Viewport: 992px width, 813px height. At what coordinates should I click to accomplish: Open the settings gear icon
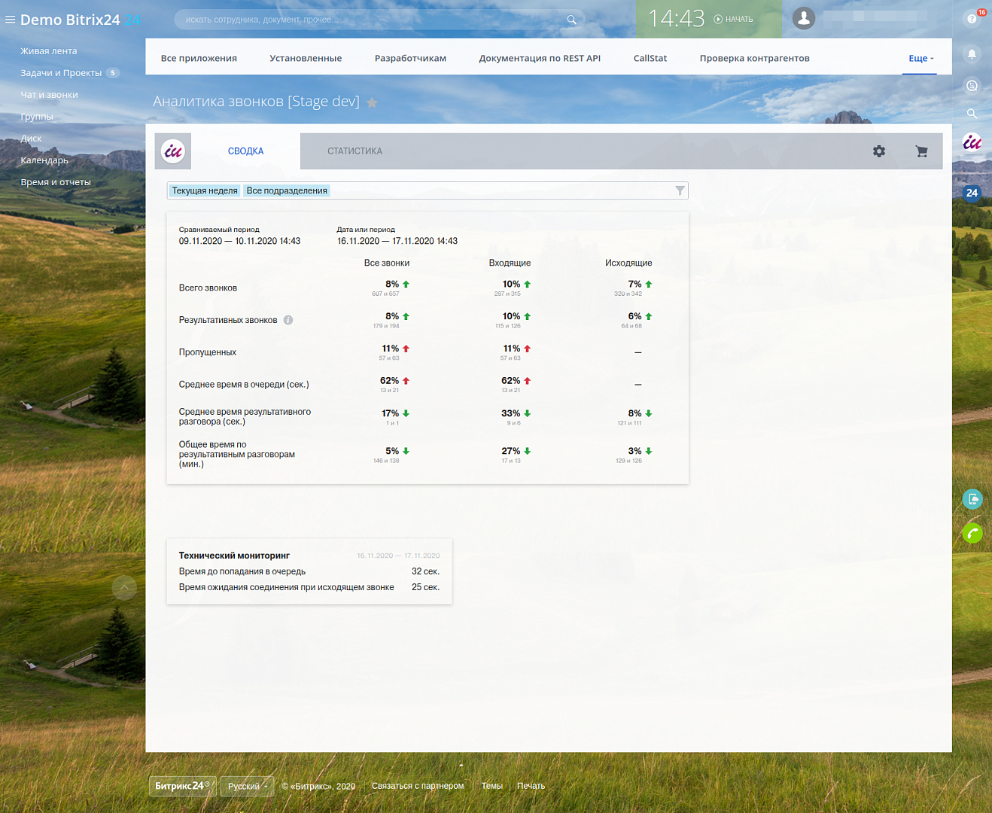(878, 151)
